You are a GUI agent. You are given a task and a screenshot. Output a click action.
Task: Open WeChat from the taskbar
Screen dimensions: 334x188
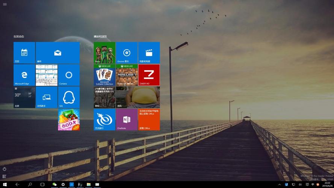tap(54, 185)
